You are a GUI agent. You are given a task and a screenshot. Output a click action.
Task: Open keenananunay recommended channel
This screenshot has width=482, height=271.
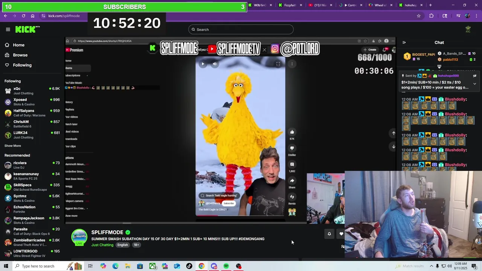(x=32, y=176)
